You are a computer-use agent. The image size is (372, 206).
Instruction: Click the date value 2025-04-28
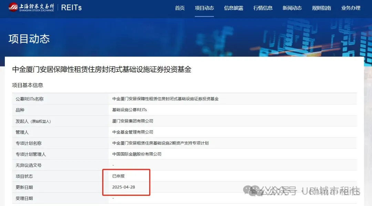(x=124, y=187)
